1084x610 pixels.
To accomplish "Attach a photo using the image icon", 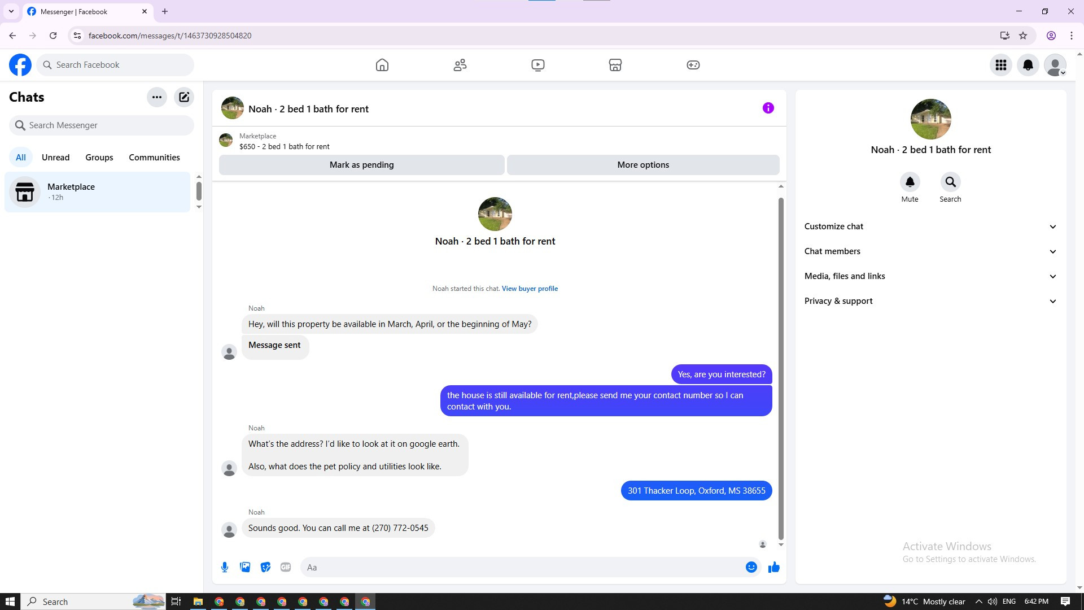I will (245, 567).
